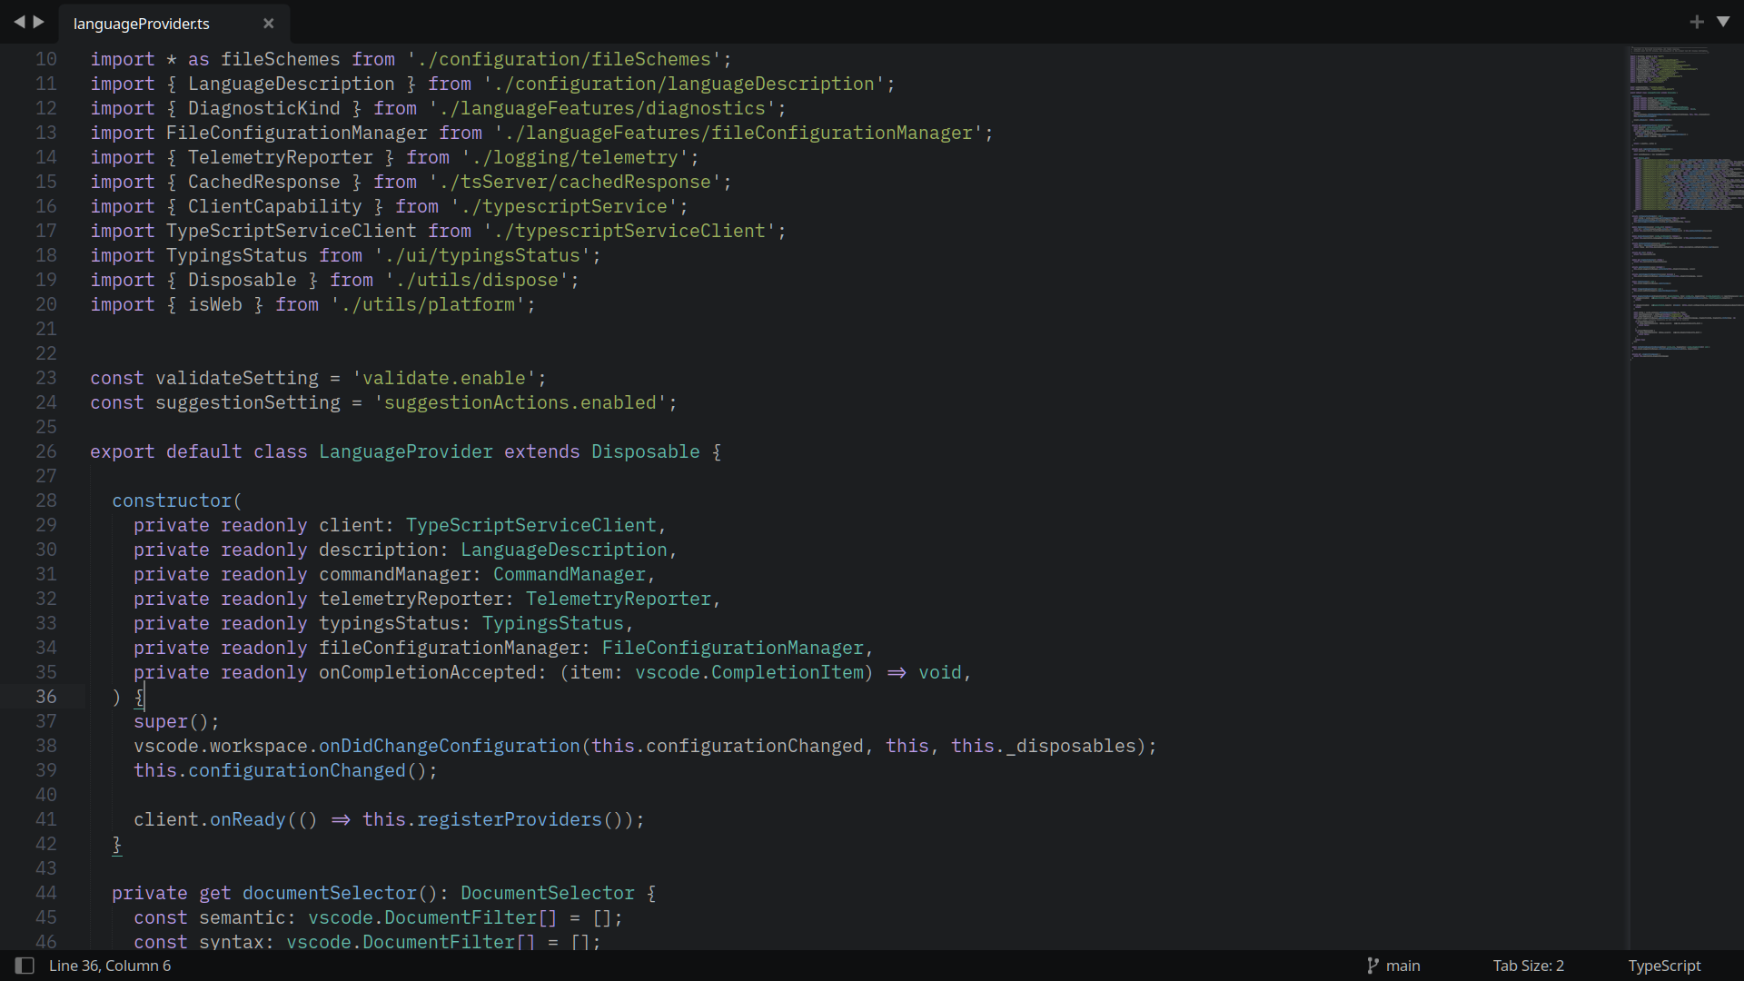Click the main branch label
Viewport: 1744px width, 981px height.
(x=1403, y=966)
